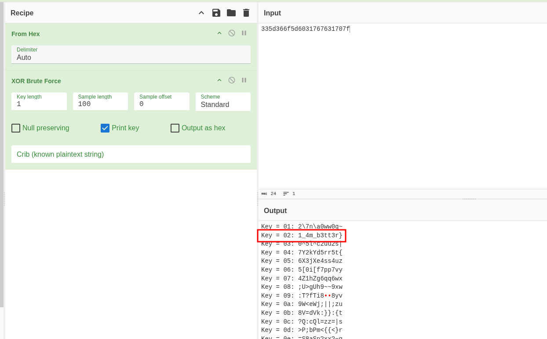The height and width of the screenshot is (339, 547).
Task: Click the Output pane title
Action: pos(275,211)
